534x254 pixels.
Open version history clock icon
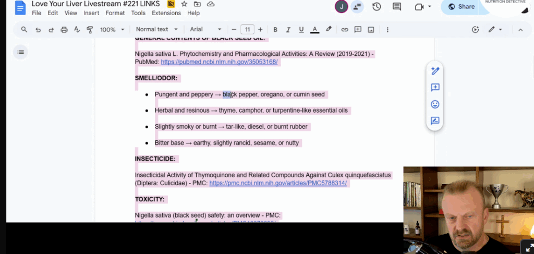tap(377, 7)
